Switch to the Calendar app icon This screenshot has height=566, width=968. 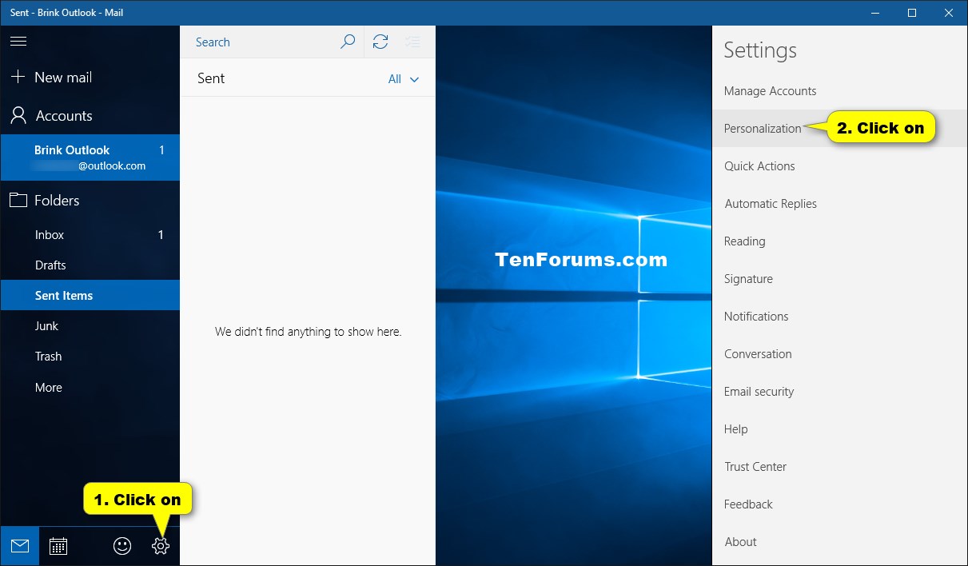tap(58, 546)
